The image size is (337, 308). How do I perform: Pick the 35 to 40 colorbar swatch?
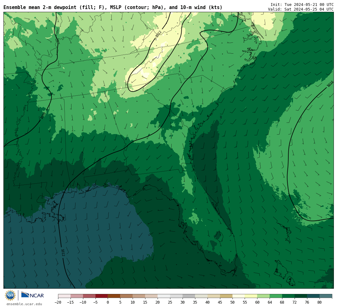pos(201,296)
